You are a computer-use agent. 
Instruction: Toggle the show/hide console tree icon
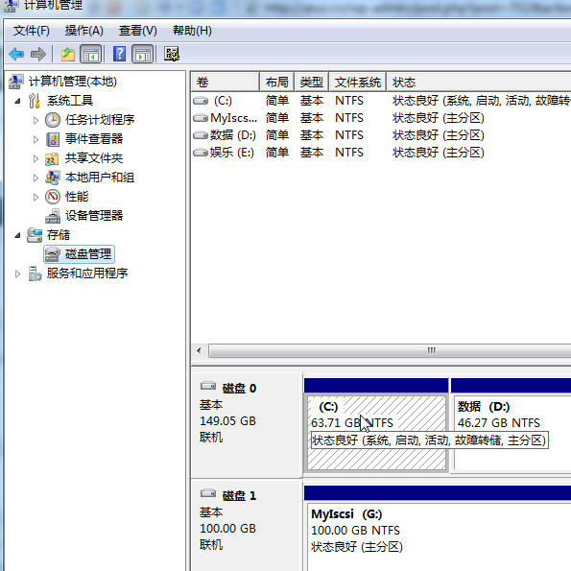[x=90, y=55]
